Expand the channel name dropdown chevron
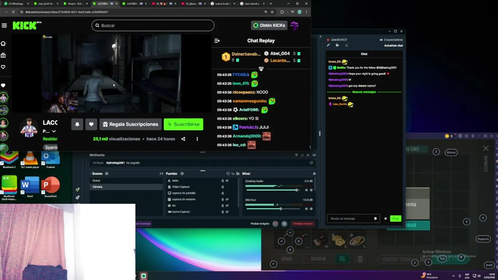The width and height of the screenshot is (498, 280). [54, 131]
